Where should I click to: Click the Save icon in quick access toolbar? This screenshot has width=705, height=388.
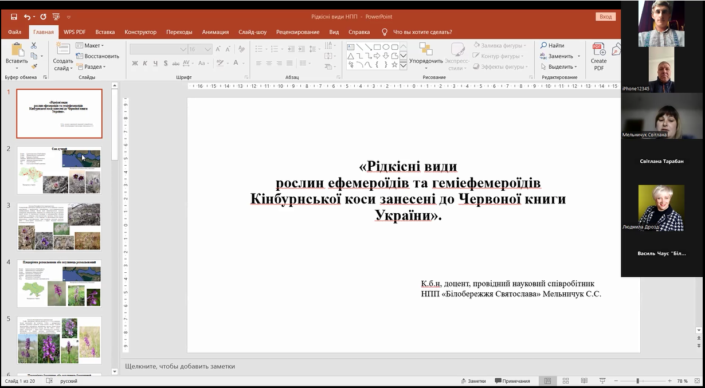tap(14, 17)
